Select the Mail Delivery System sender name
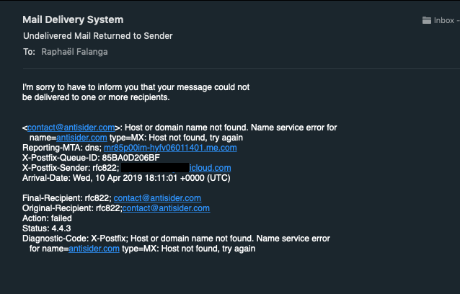 pyautogui.click(x=73, y=19)
